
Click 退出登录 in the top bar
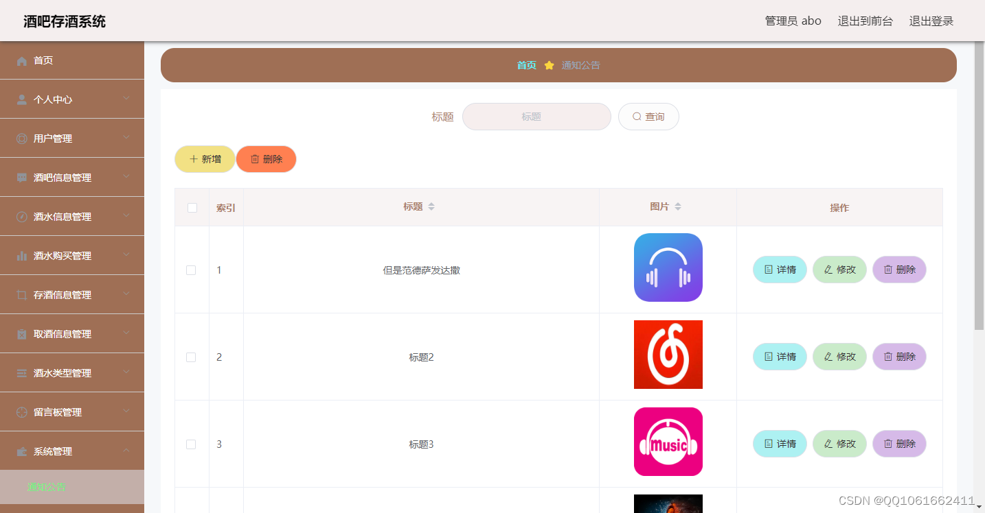931,21
